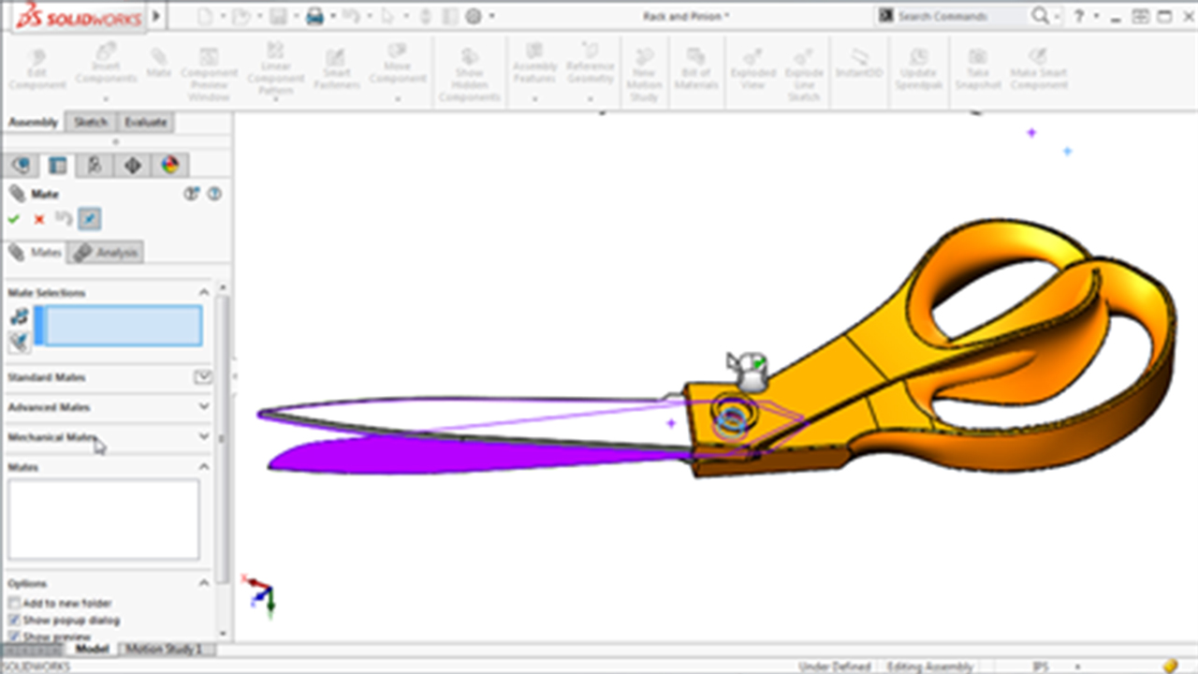Enable the Add to new folder checkbox

pyautogui.click(x=14, y=603)
